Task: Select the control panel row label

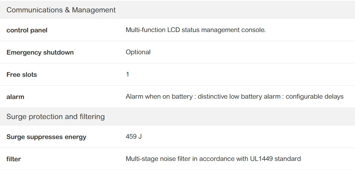Action: 27,30
